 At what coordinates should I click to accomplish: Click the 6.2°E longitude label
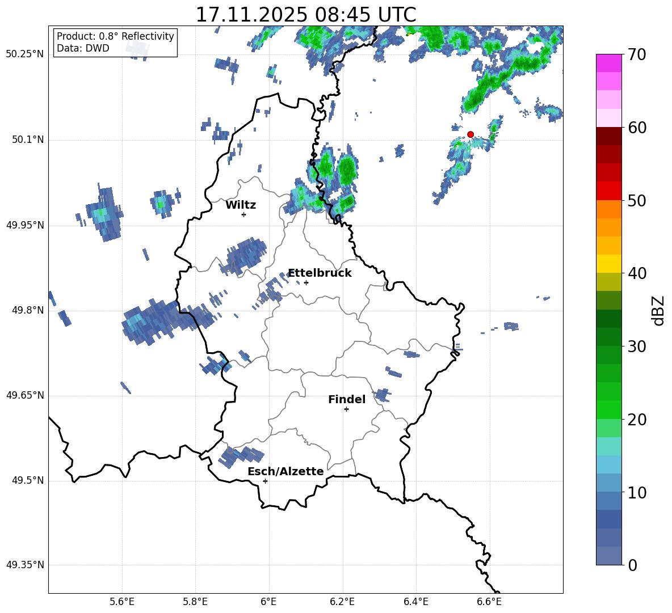[342, 602]
